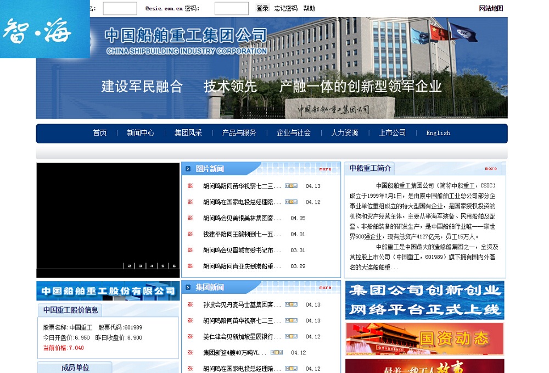Open the 帮助 help link

tap(309, 8)
